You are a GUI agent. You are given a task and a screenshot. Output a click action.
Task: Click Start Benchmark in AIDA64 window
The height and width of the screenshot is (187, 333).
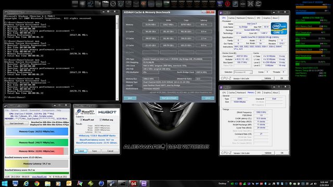[x=169, y=98]
